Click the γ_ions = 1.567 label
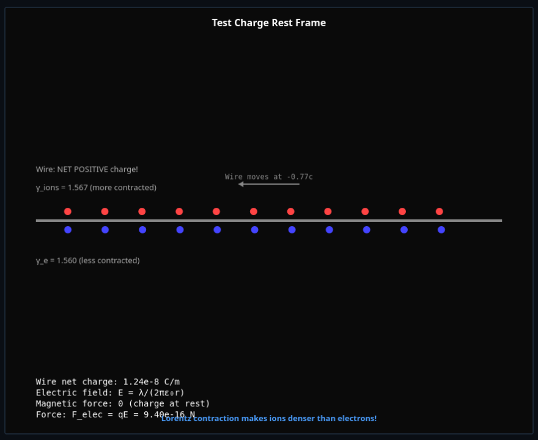Image resolution: width=538 pixels, height=440 pixels. point(96,188)
